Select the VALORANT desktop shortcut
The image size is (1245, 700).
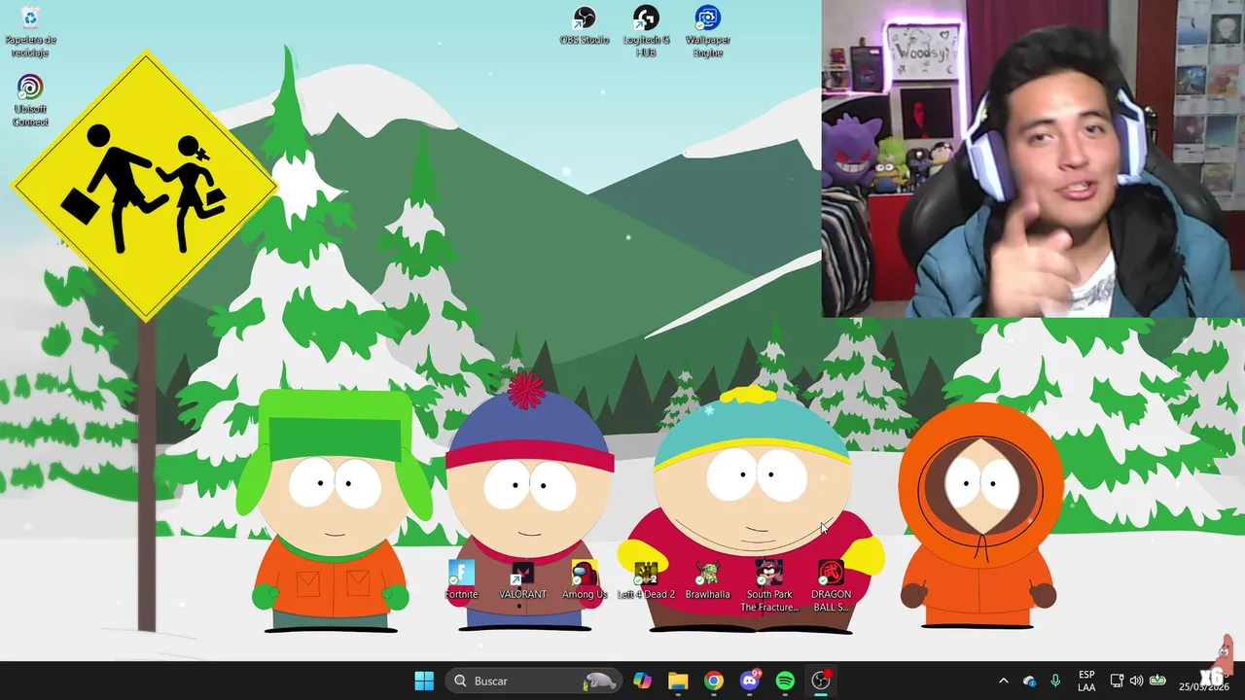[x=522, y=579]
